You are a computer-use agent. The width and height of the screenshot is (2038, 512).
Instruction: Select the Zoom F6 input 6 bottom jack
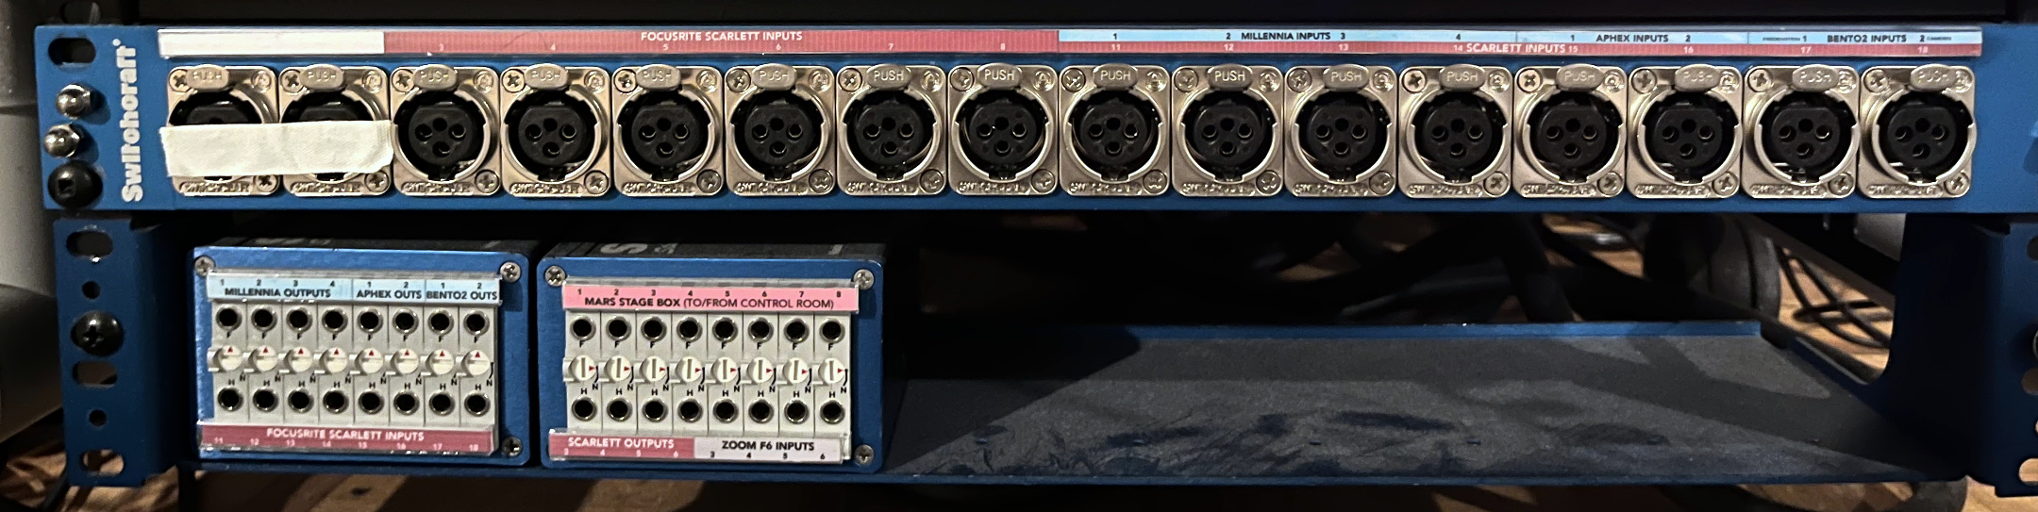833,413
